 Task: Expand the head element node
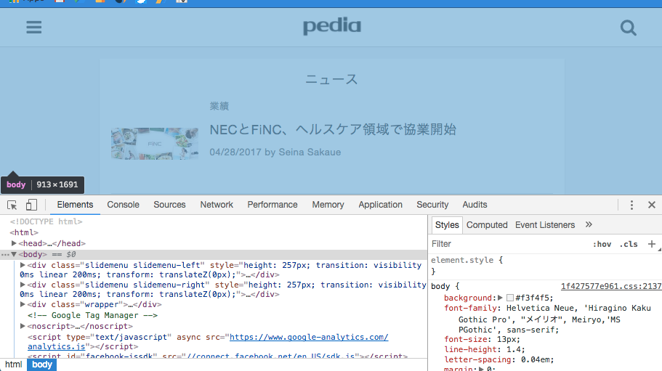[x=14, y=243]
